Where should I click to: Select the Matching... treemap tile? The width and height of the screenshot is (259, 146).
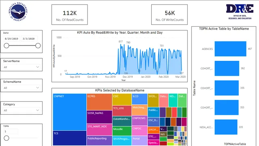tap(140, 110)
